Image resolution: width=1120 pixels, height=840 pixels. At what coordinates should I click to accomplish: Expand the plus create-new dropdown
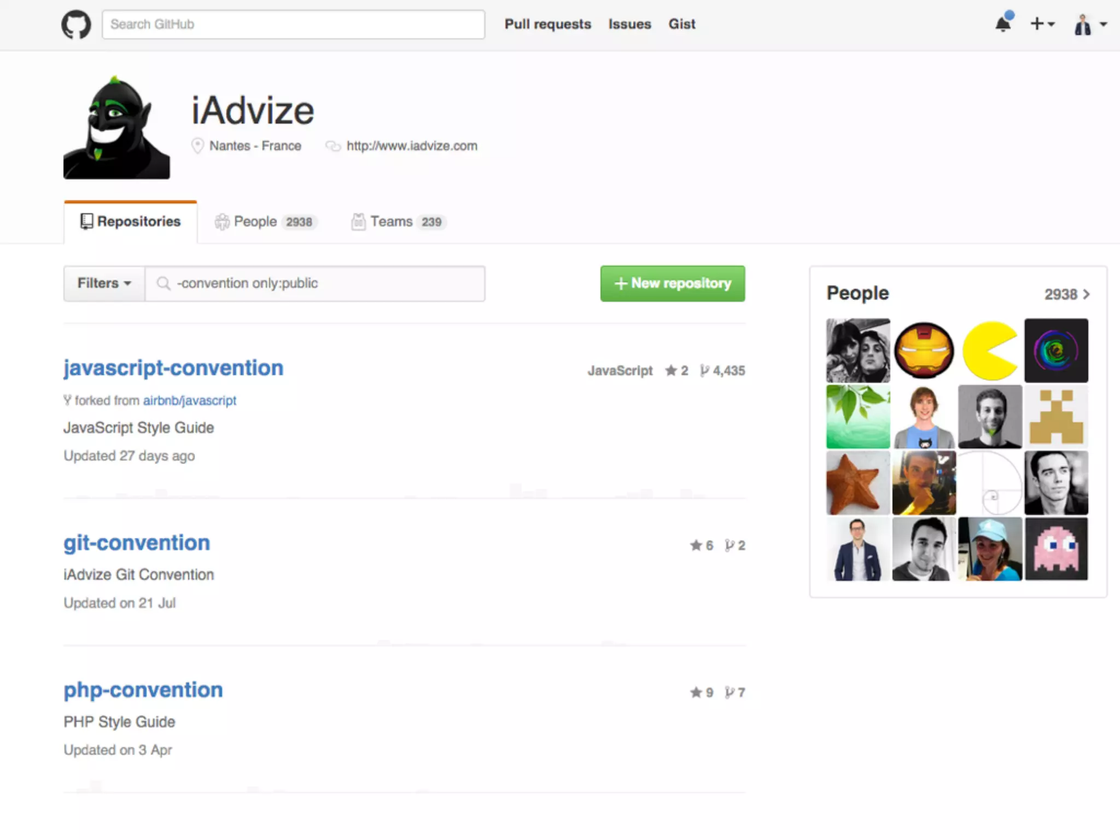[x=1042, y=24]
